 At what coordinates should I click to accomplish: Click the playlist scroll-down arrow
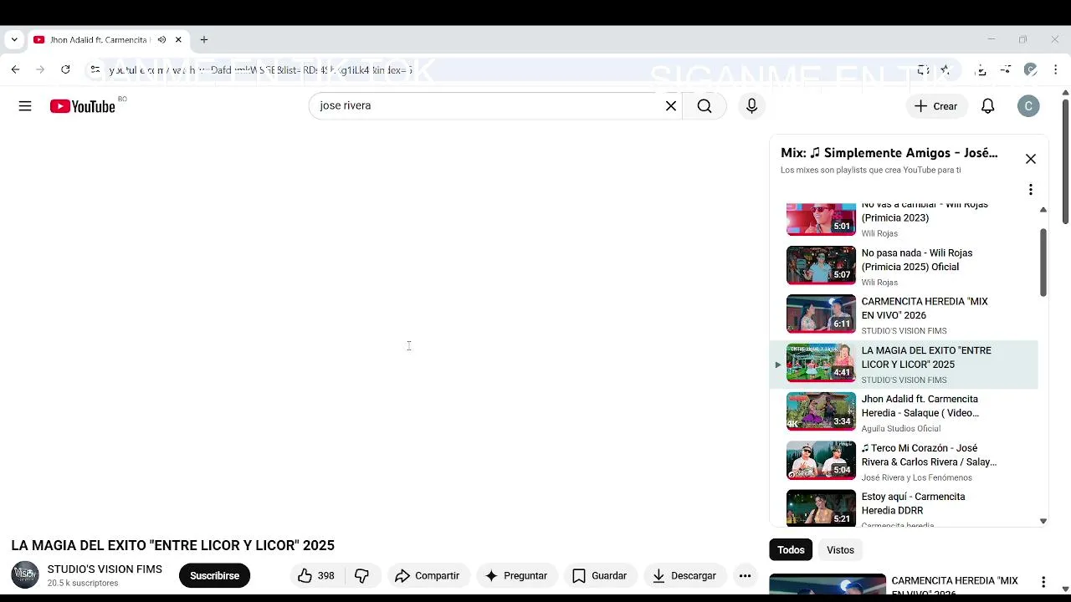tap(1043, 521)
